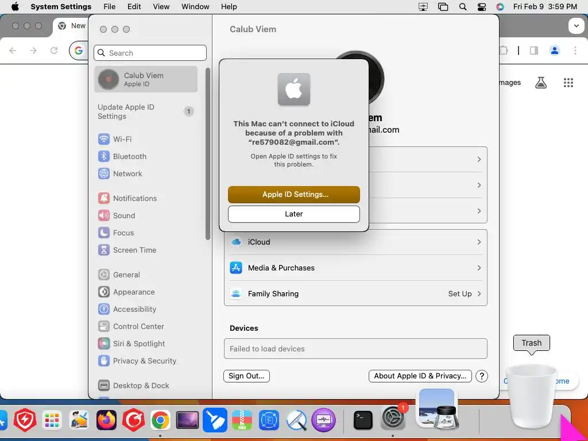Click the settings sidebar scrollbar
Screen dimensions: 588x441
208,154
